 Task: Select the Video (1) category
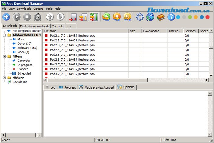(23, 52)
